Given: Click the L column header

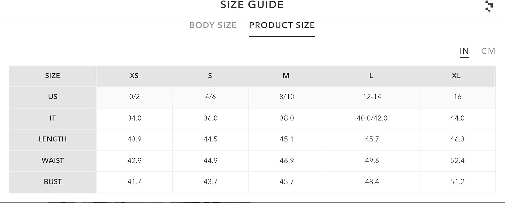Looking at the screenshot, I should click(x=371, y=76).
